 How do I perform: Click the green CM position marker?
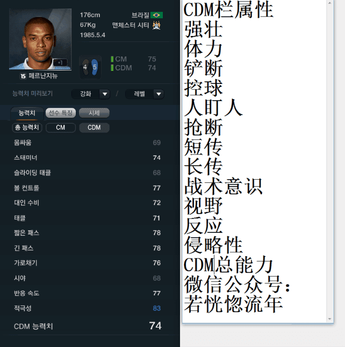pos(112,59)
